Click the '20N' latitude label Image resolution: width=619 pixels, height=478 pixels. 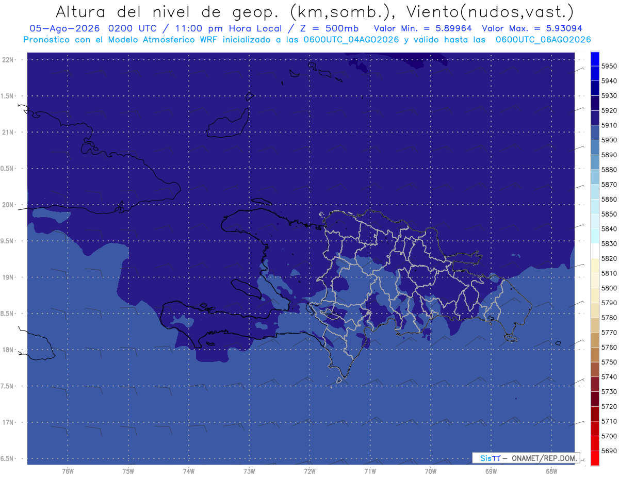(8, 205)
